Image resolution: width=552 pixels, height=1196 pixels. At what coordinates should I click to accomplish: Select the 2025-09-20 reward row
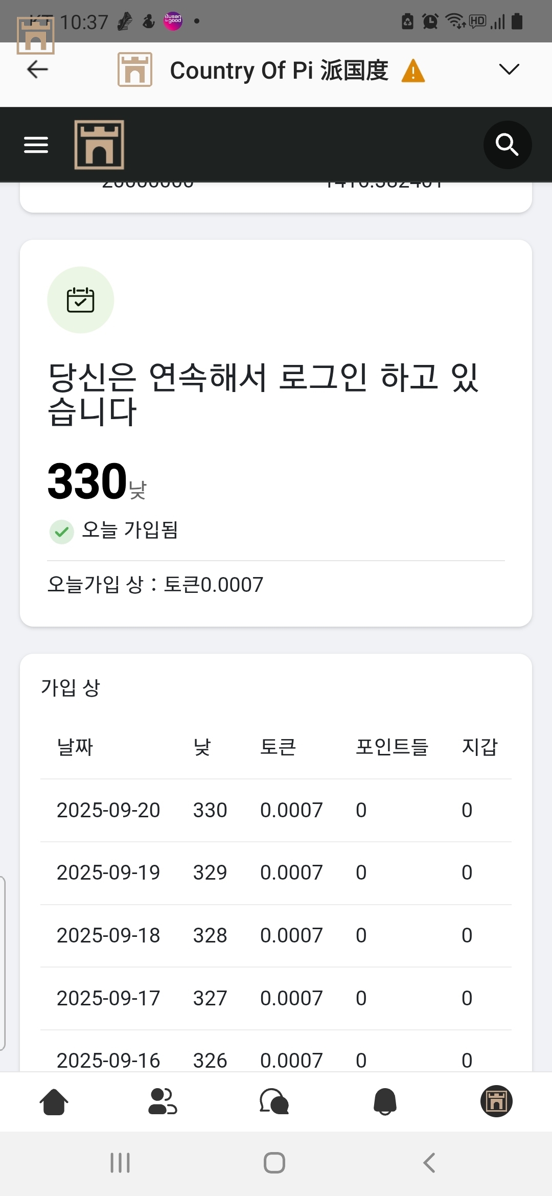point(276,810)
